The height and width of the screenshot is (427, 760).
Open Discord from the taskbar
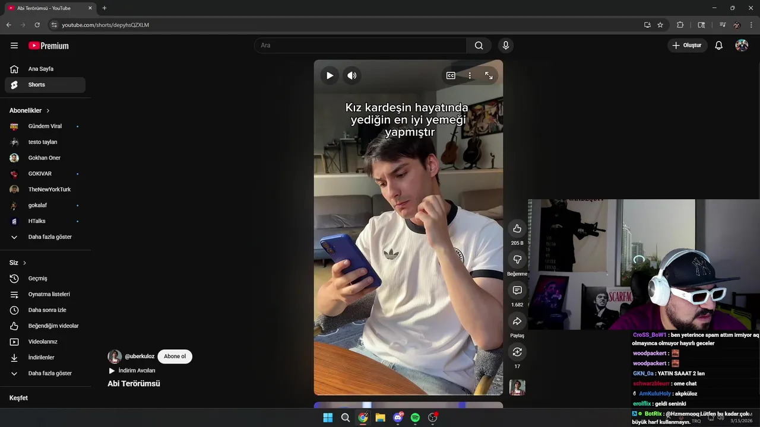(398, 418)
